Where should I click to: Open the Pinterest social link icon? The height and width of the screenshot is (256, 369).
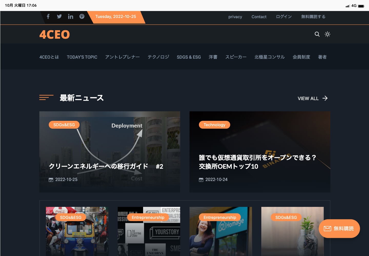[82, 16]
